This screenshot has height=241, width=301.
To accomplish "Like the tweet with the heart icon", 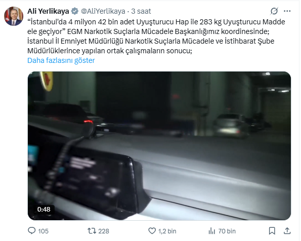I will point(152,231).
